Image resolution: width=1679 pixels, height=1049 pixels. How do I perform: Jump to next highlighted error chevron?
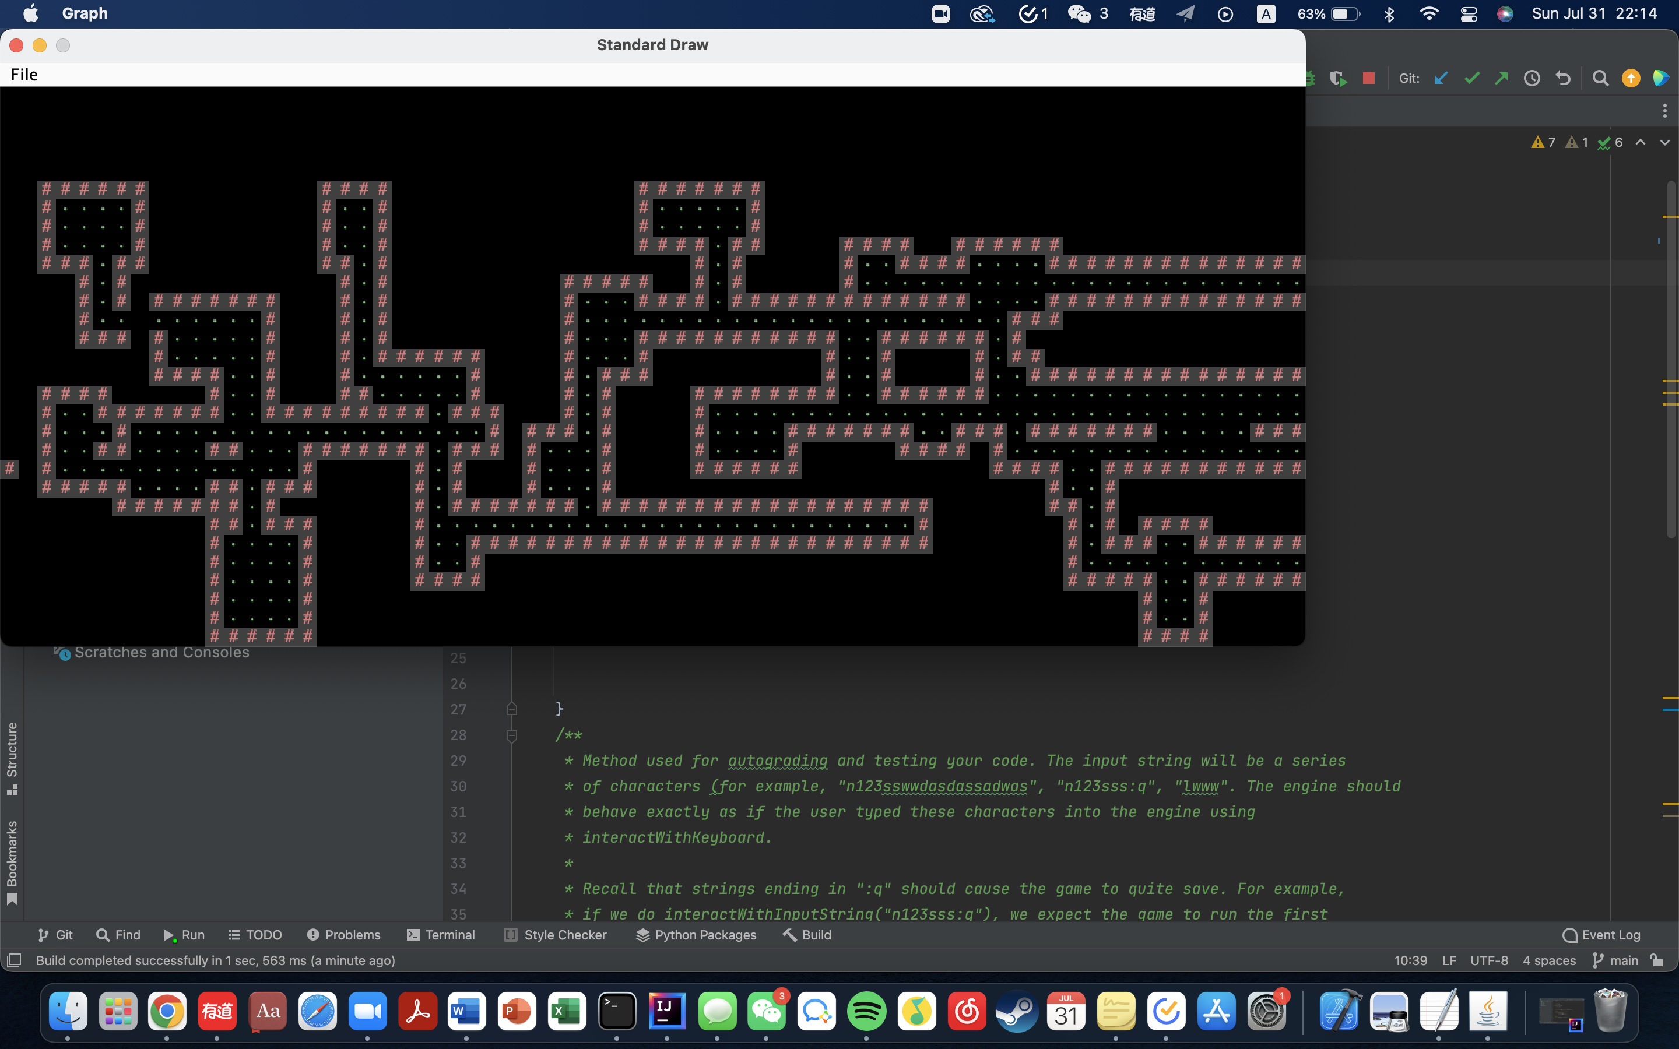tap(1664, 142)
